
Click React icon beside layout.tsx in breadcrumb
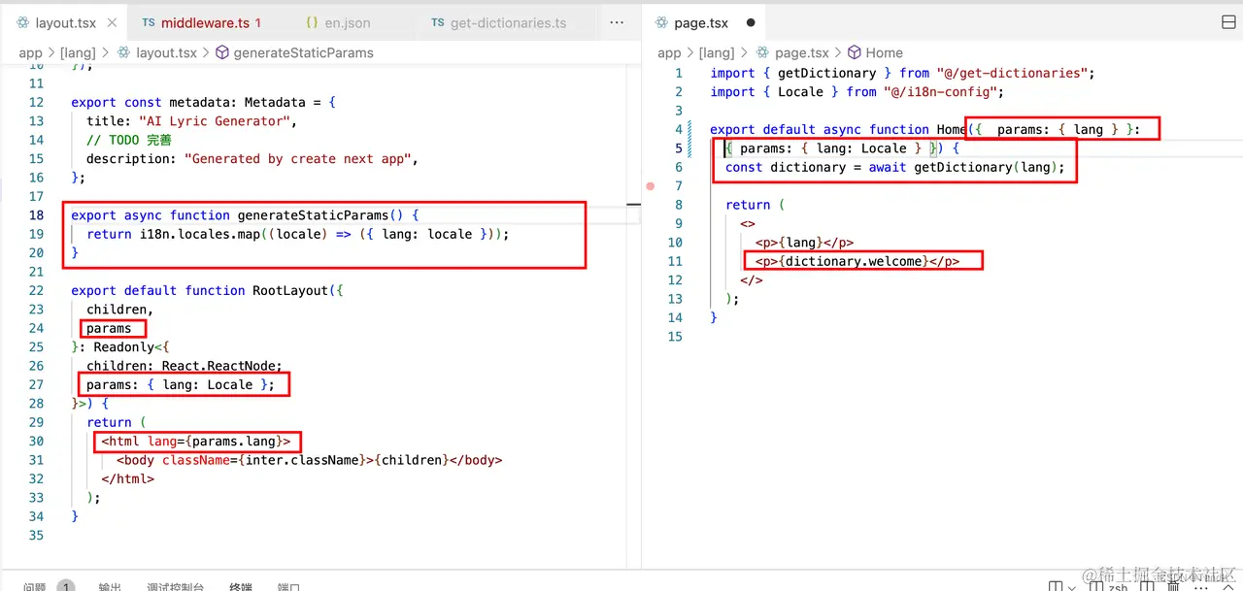pos(124,53)
